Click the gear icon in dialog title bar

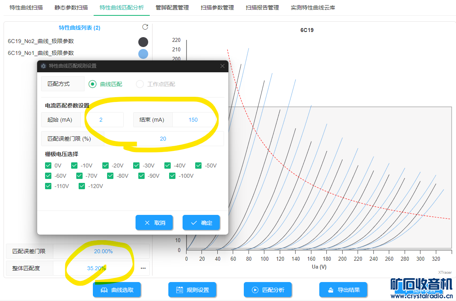point(43,66)
